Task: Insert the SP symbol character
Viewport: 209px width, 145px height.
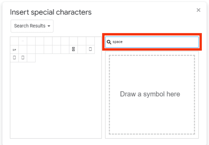Action: [x=15, y=49]
